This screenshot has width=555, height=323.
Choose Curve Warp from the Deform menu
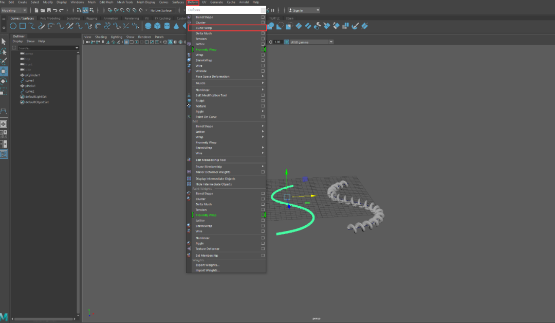[x=227, y=28]
